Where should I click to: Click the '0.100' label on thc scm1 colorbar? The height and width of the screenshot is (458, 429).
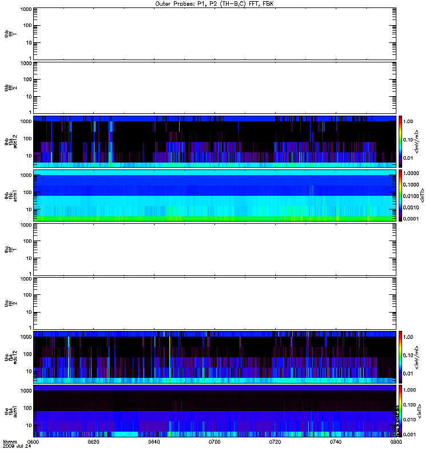[410, 405]
